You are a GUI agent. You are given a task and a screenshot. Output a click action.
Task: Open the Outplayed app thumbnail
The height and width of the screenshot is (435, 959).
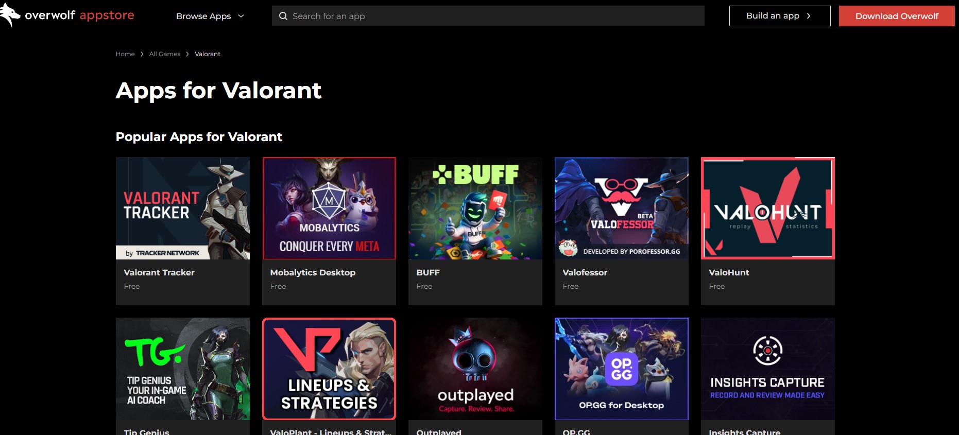coord(475,369)
